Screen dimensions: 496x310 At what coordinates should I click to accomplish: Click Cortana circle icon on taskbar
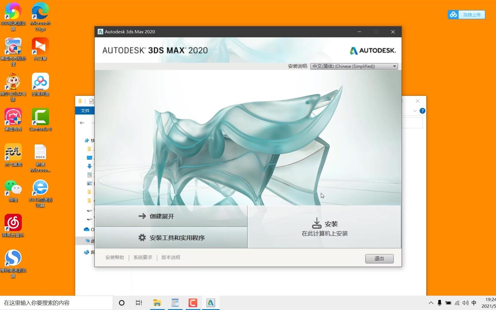122,303
